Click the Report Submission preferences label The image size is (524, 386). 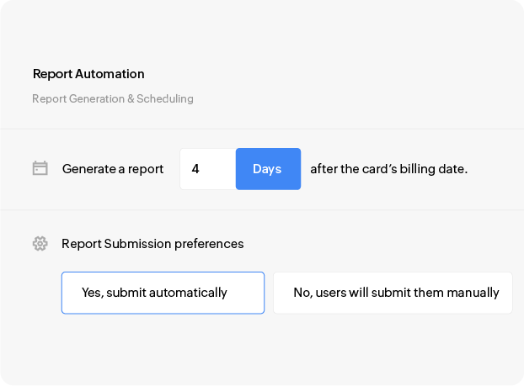[x=152, y=244]
